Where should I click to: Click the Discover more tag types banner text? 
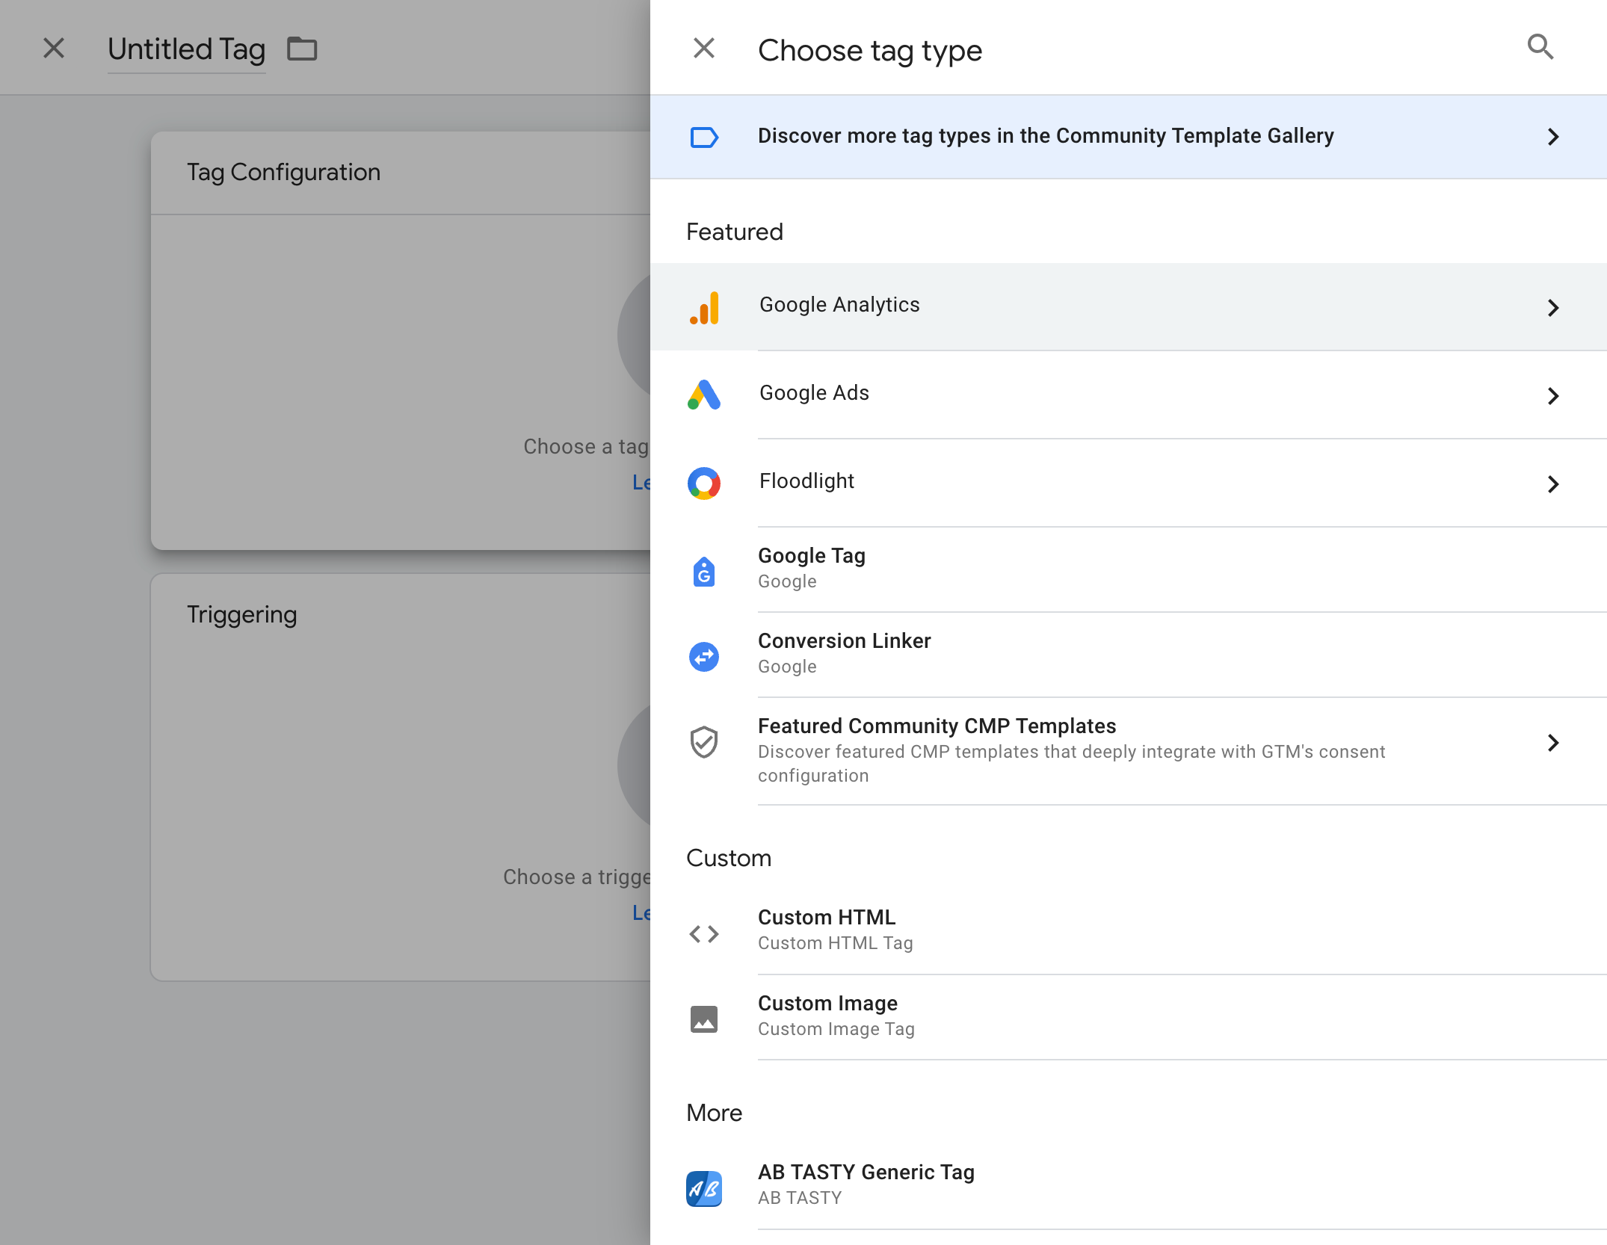[x=1046, y=136]
